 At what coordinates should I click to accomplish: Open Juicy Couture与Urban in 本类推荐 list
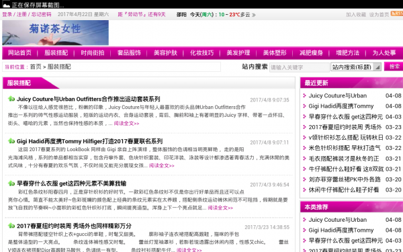[338, 220]
